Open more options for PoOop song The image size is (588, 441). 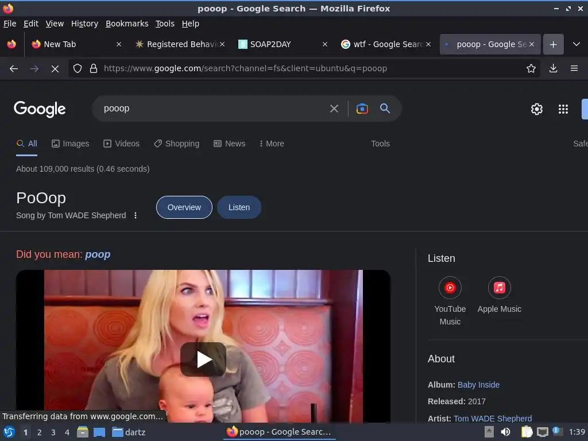pos(136,215)
